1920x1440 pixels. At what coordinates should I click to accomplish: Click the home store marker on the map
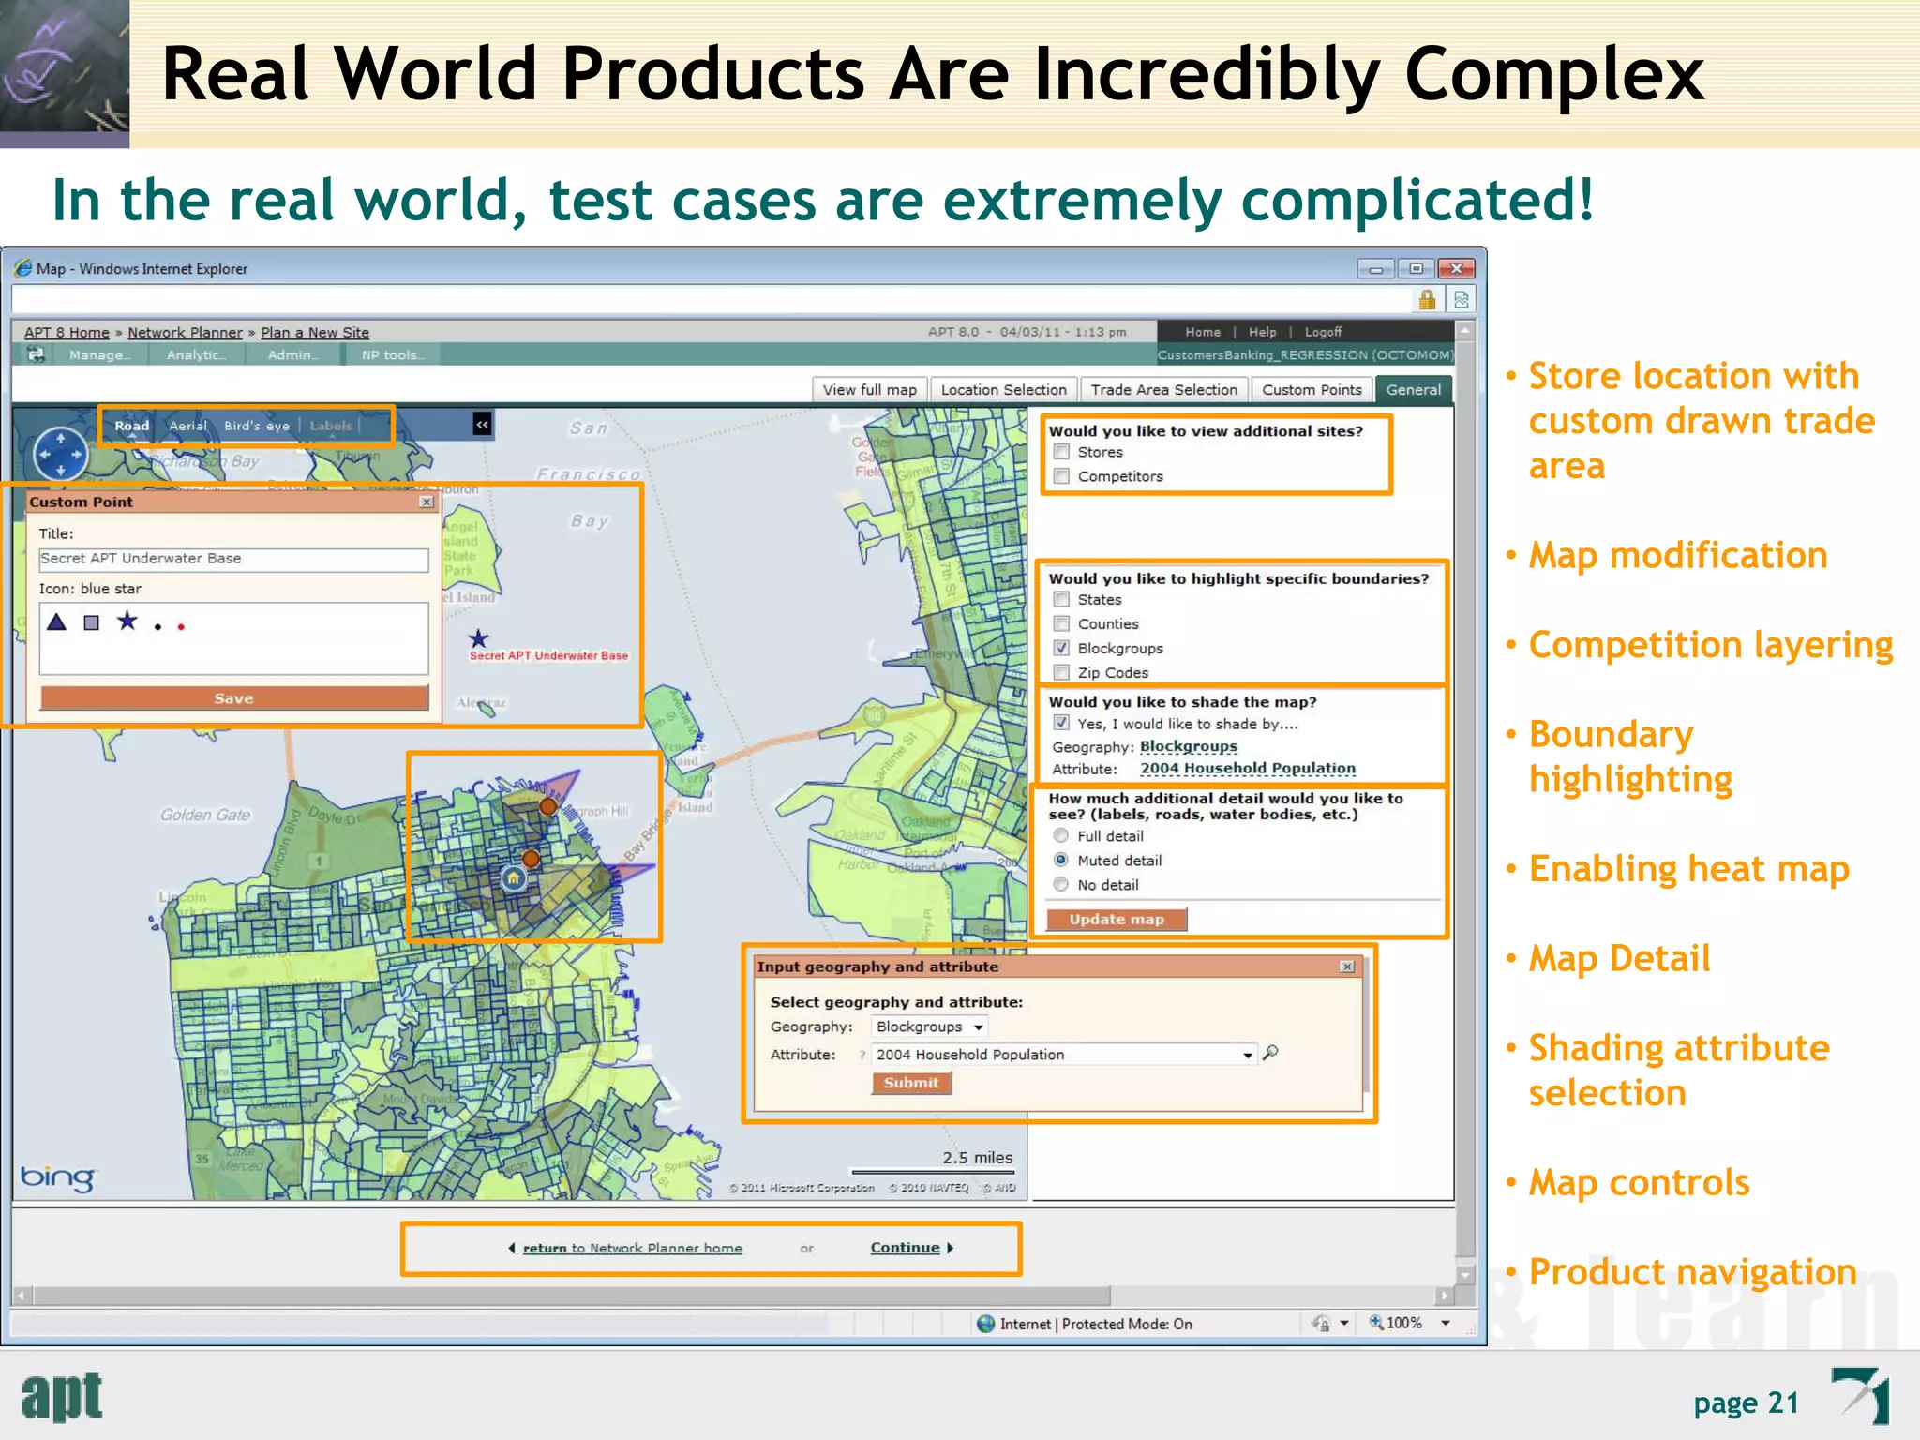point(513,878)
